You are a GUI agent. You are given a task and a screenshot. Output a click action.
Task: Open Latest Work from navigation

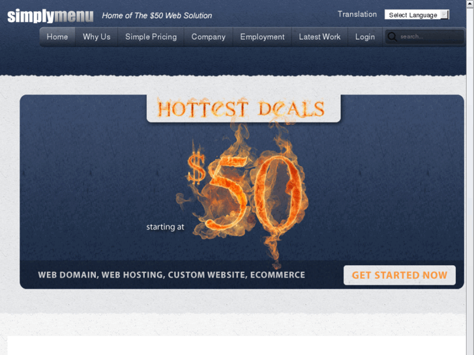click(319, 37)
